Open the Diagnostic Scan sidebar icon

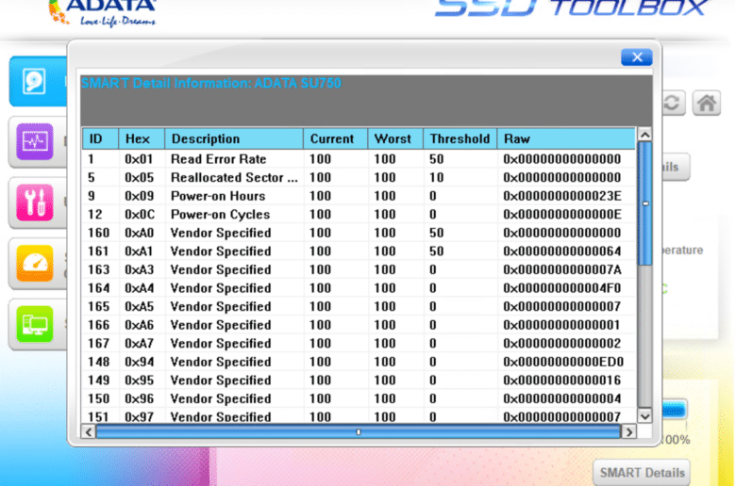point(35,141)
